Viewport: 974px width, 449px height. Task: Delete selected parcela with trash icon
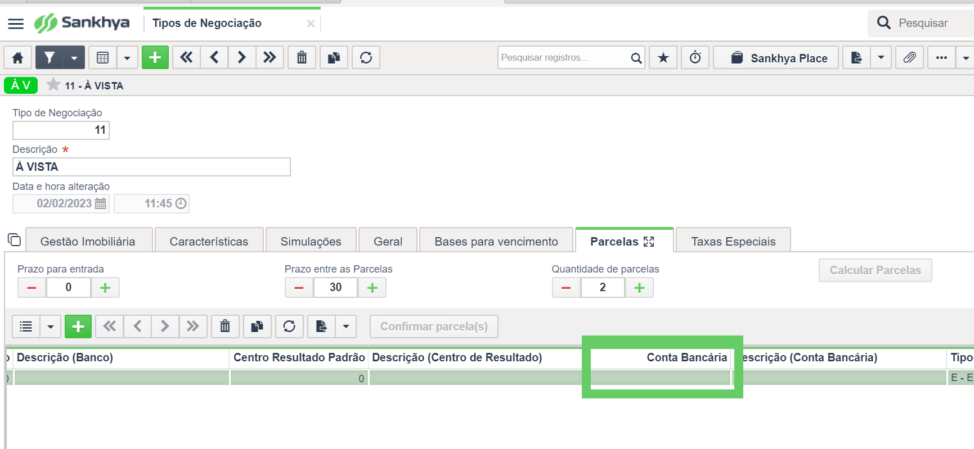click(x=225, y=326)
